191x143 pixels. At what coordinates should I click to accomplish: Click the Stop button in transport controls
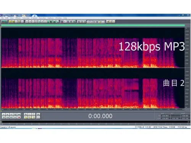point(4,114)
